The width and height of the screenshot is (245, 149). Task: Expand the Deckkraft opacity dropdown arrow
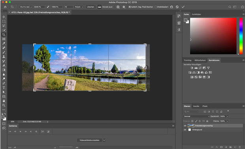pyautogui.click(x=228, y=116)
